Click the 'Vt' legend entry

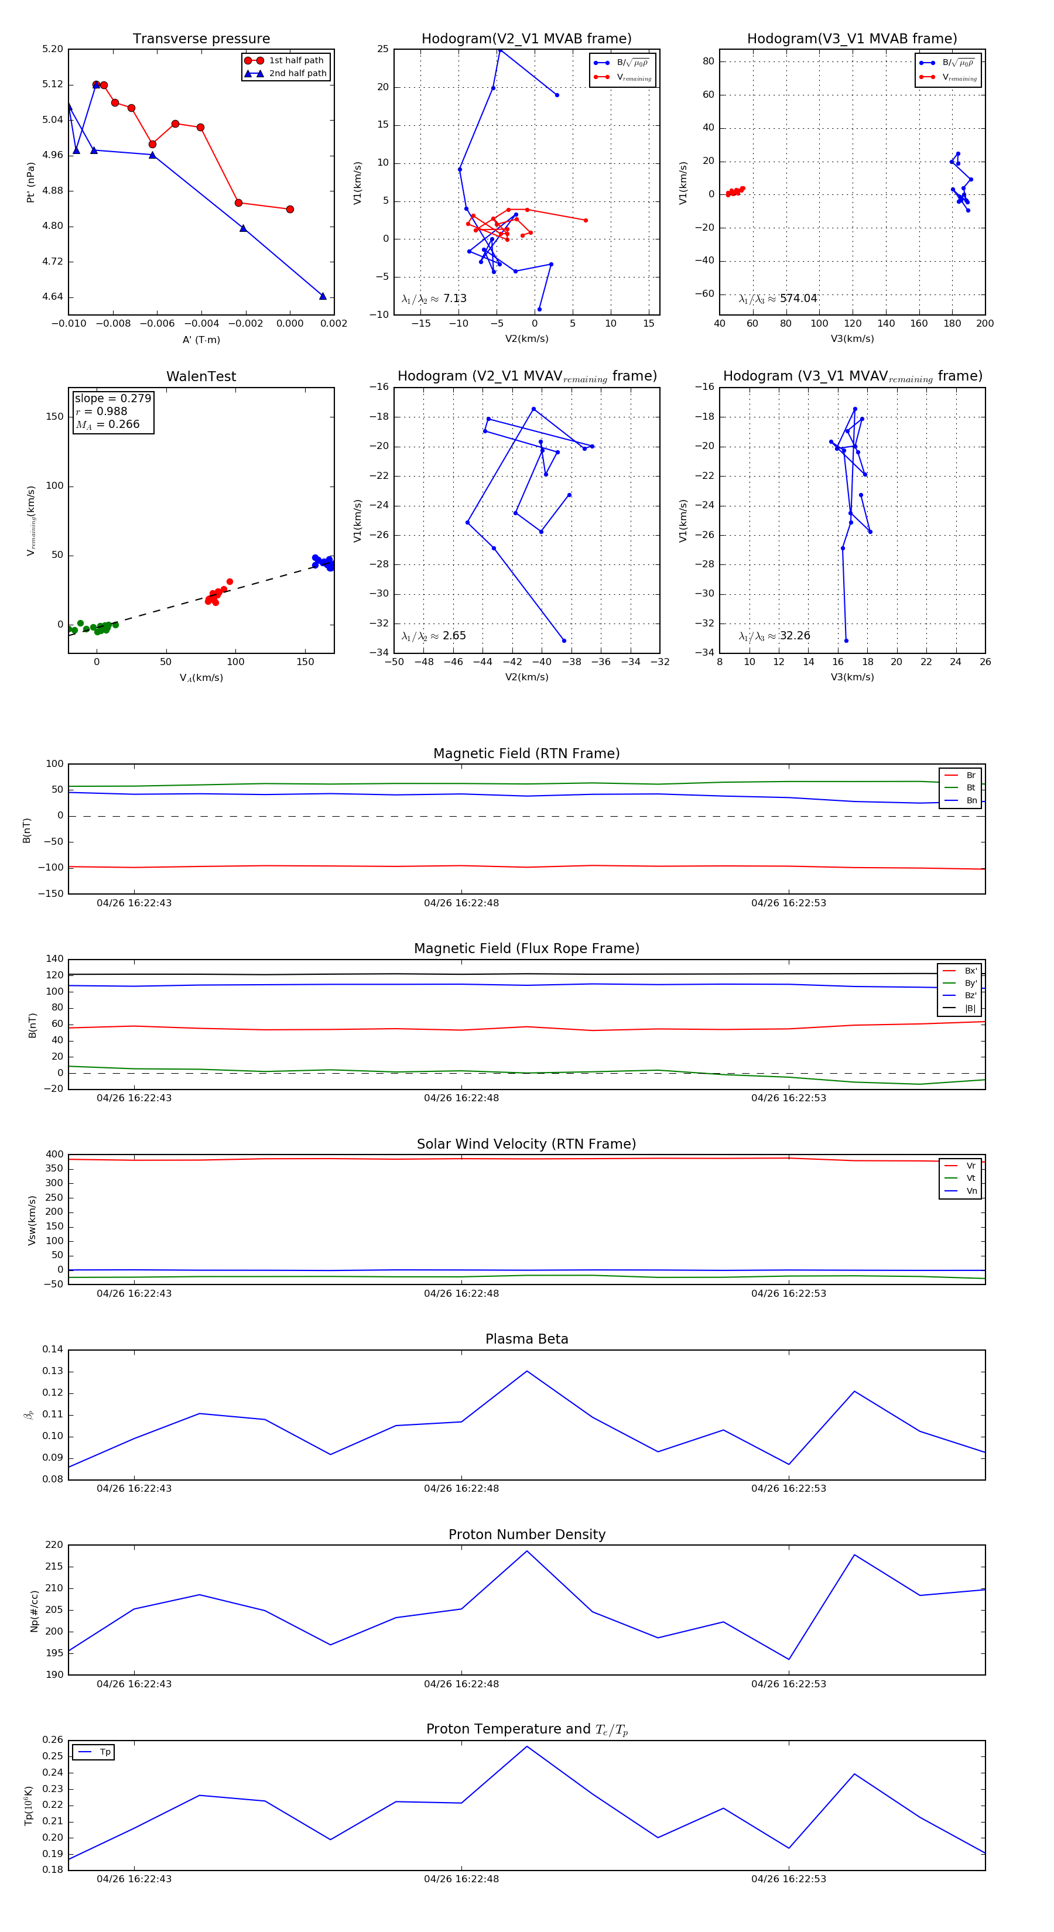coord(960,1179)
